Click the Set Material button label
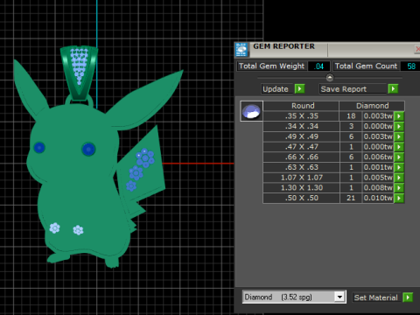The image size is (420, 315). [376, 297]
